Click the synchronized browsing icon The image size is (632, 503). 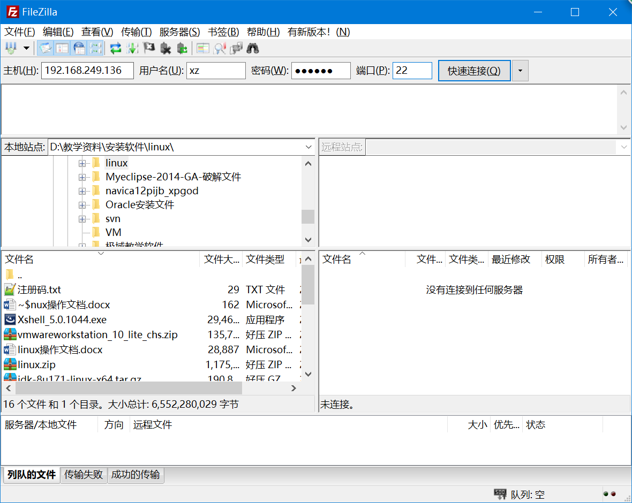click(236, 48)
